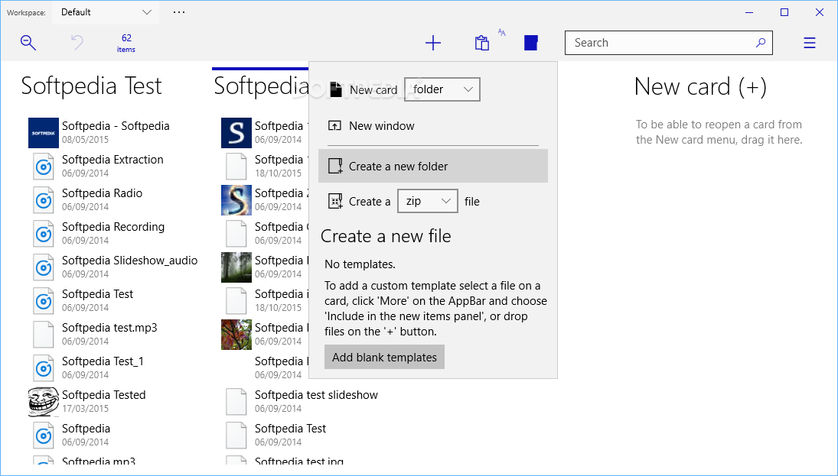Click New card entry in popup
The height and width of the screenshot is (476, 838).
[373, 89]
